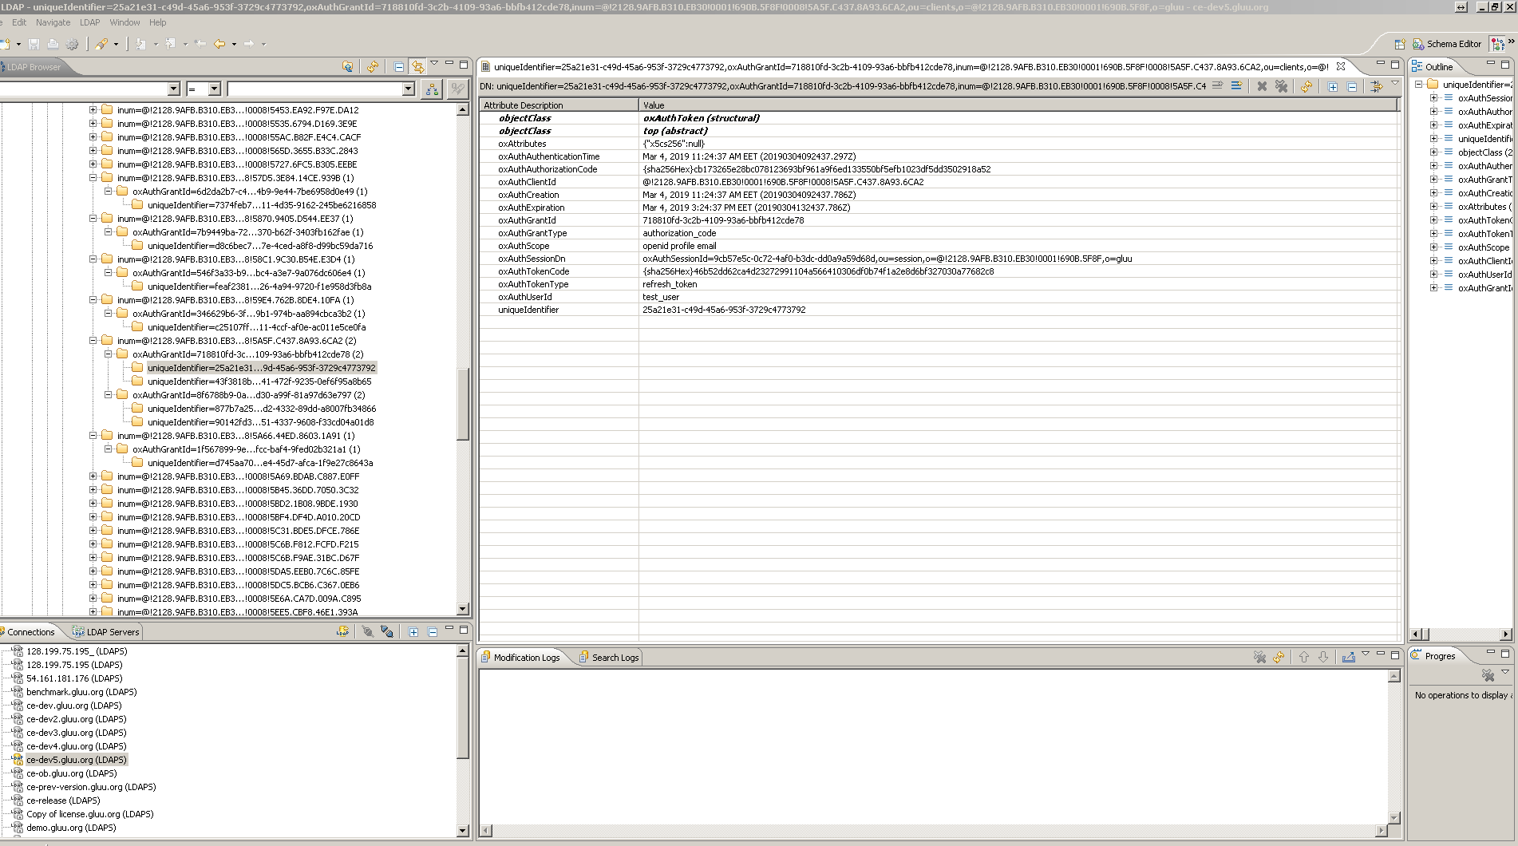Image resolution: width=1518 pixels, height=846 pixels.
Task: Open the LDAP menu in the menu bar
Action: [x=89, y=22]
